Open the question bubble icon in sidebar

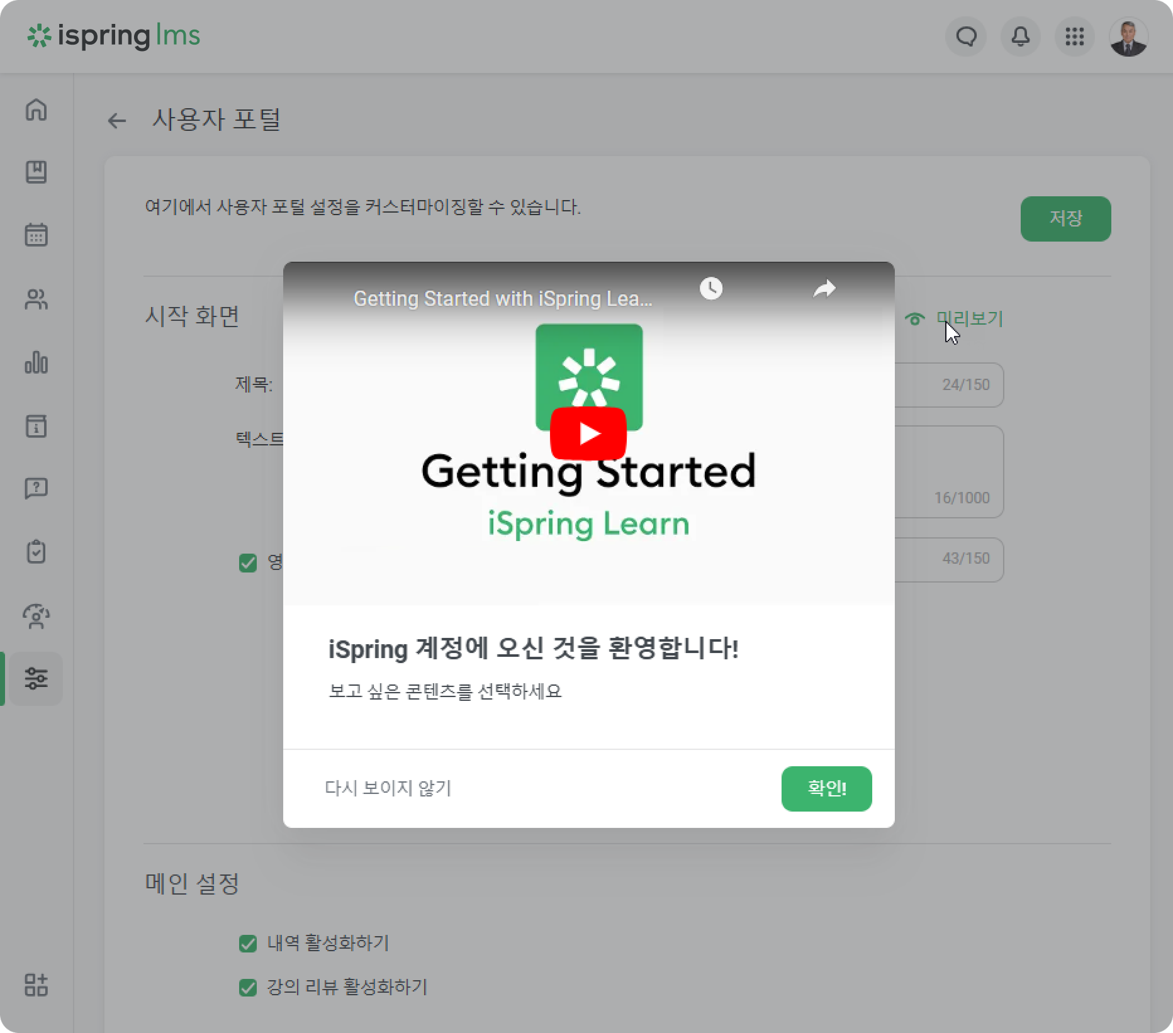[36, 488]
